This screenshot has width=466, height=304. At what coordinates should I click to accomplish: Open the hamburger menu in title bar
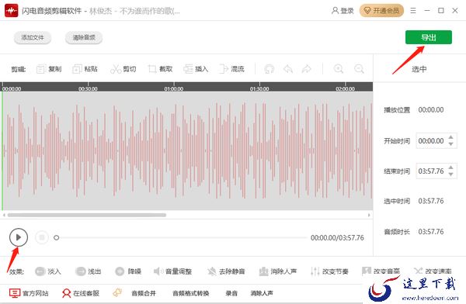point(413,11)
